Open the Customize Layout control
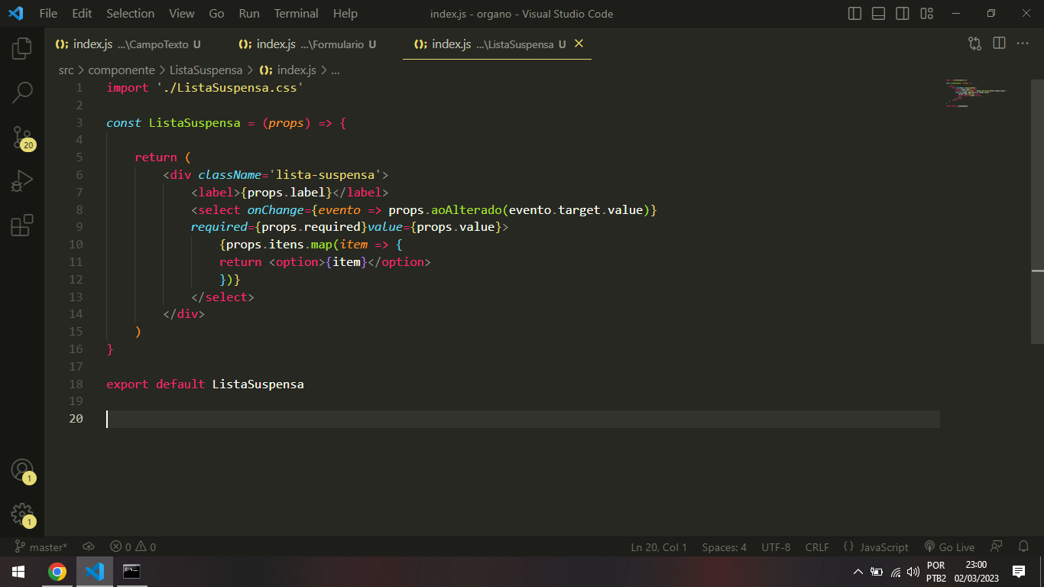Viewport: 1044px width, 587px height. coord(926,14)
